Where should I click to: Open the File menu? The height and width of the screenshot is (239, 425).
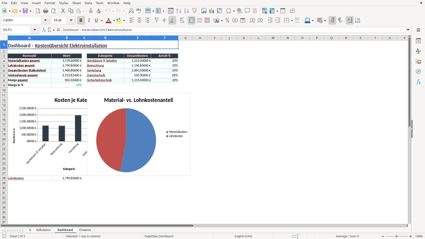pos(5,3)
